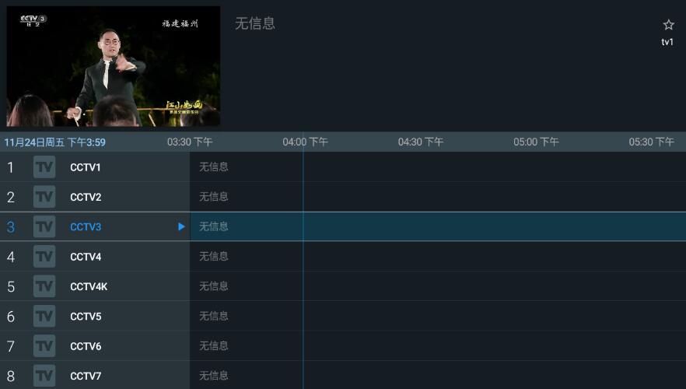686x389 pixels.
Task: Click the TV icon beside CCTV2
Action: pos(44,197)
